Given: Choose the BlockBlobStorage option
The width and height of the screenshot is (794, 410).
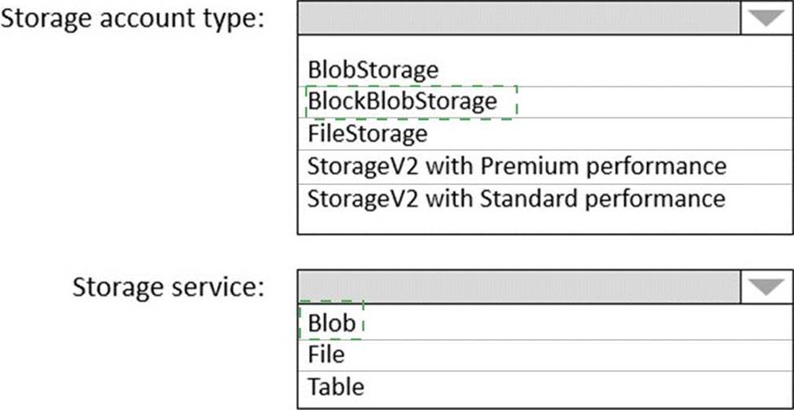Looking at the screenshot, I should tap(402, 102).
